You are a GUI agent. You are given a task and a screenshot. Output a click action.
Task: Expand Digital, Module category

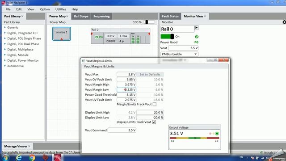5,55
